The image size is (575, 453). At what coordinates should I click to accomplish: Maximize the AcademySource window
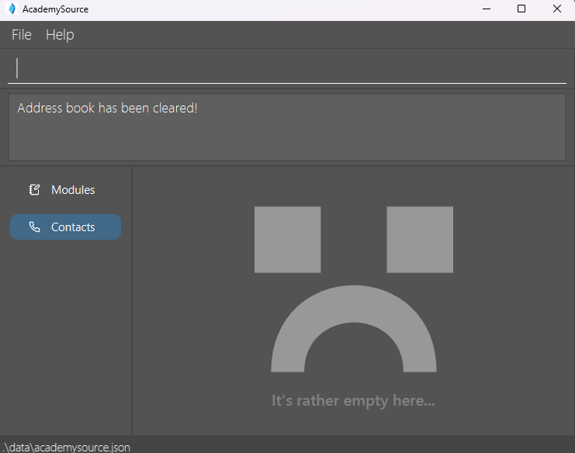coord(521,9)
